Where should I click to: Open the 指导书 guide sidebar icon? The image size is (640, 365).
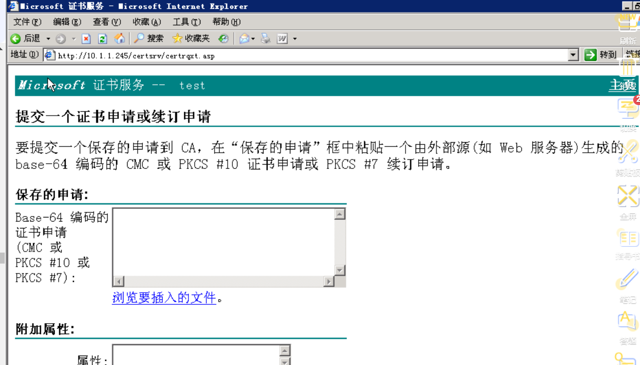click(x=628, y=244)
